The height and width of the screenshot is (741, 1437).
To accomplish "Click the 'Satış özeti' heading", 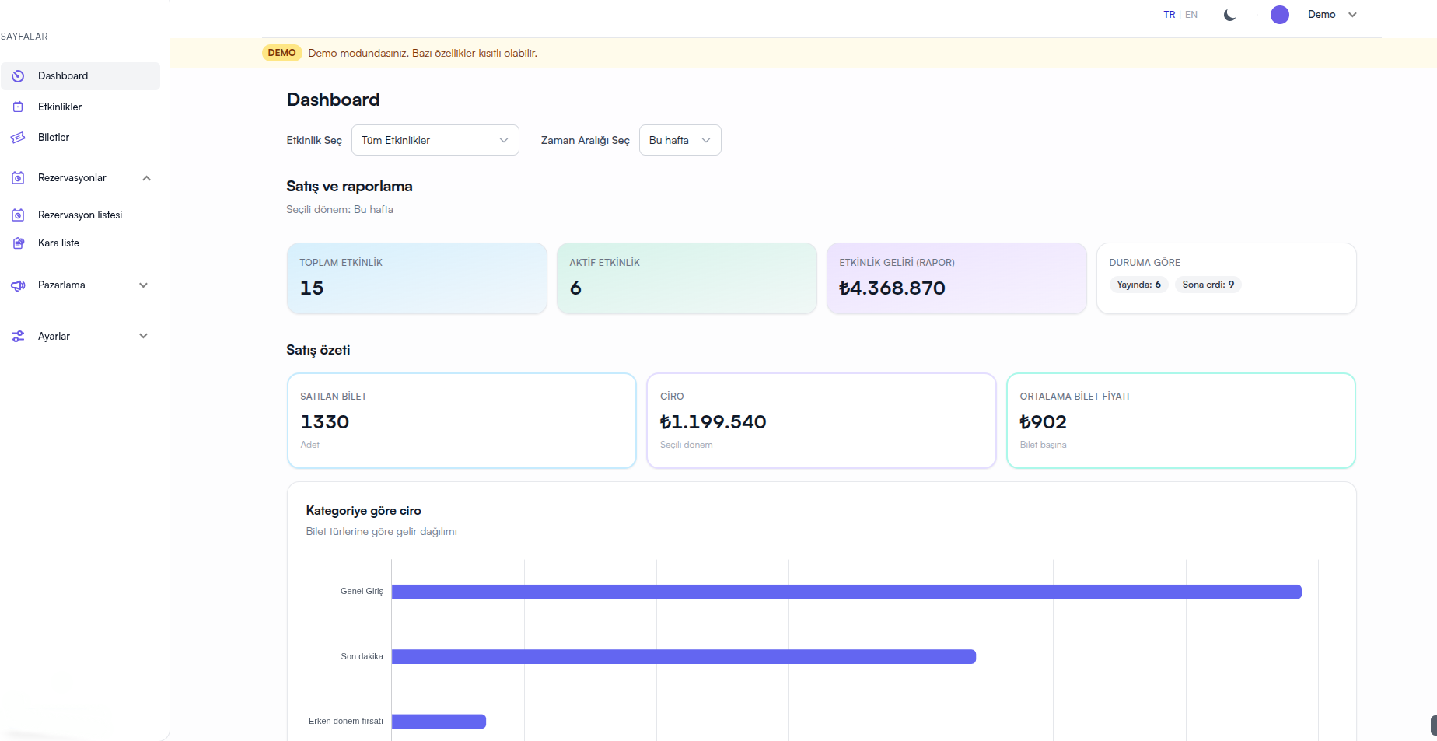I will [318, 351].
